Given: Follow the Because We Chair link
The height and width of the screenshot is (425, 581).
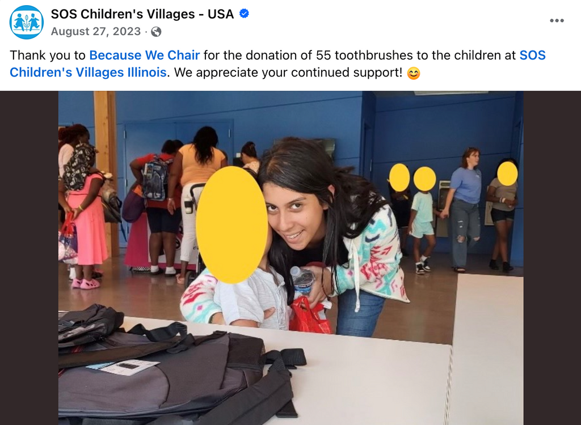Looking at the screenshot, I should (x=145, y=55).
